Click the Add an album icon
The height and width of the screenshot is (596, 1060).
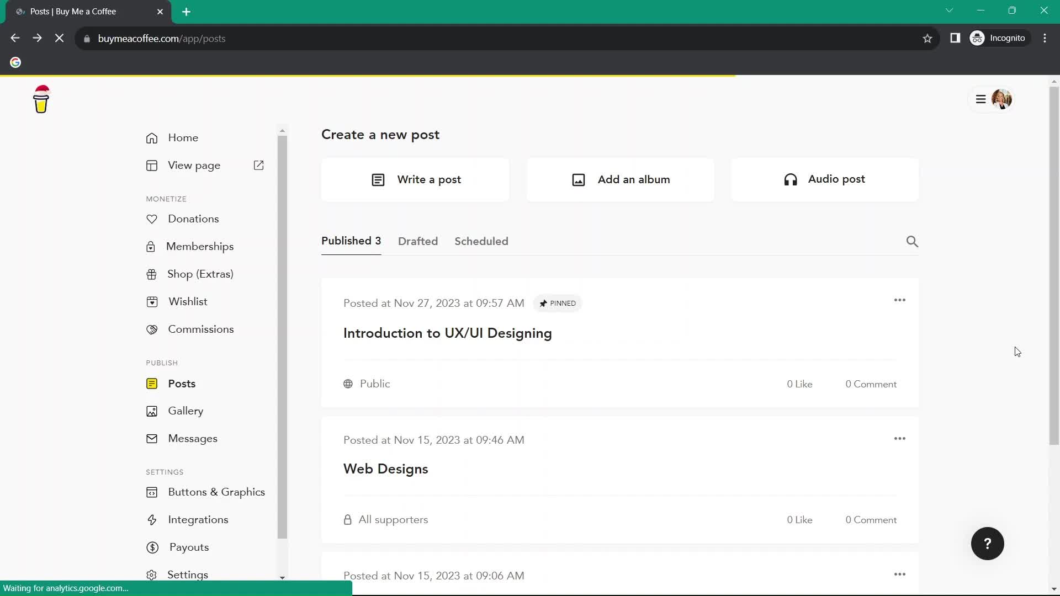pyautogui.click(x=579, y=180)
